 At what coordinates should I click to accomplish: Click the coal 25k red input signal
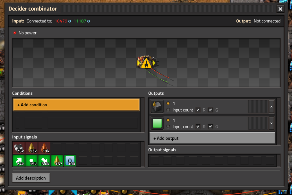(19, 148)
